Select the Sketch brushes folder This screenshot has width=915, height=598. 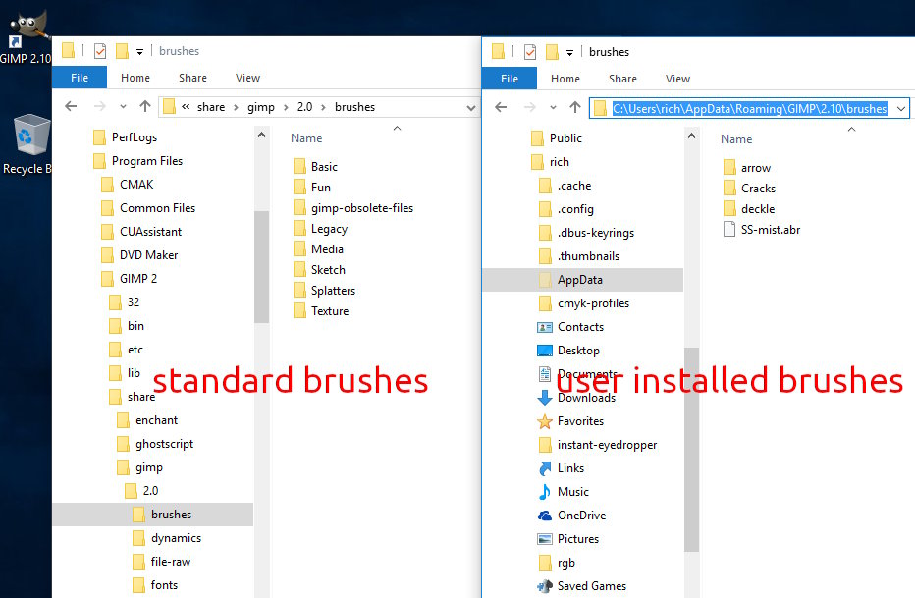[x=319, y=270]
